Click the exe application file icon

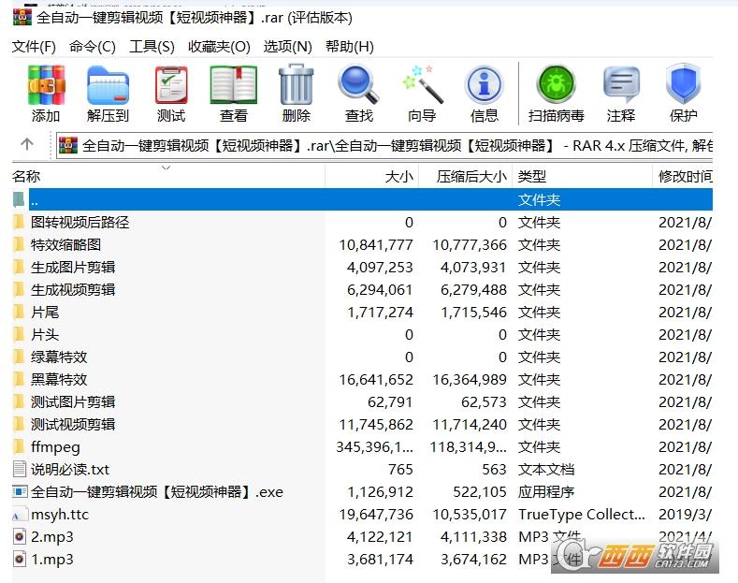click(x=20, y=491)
